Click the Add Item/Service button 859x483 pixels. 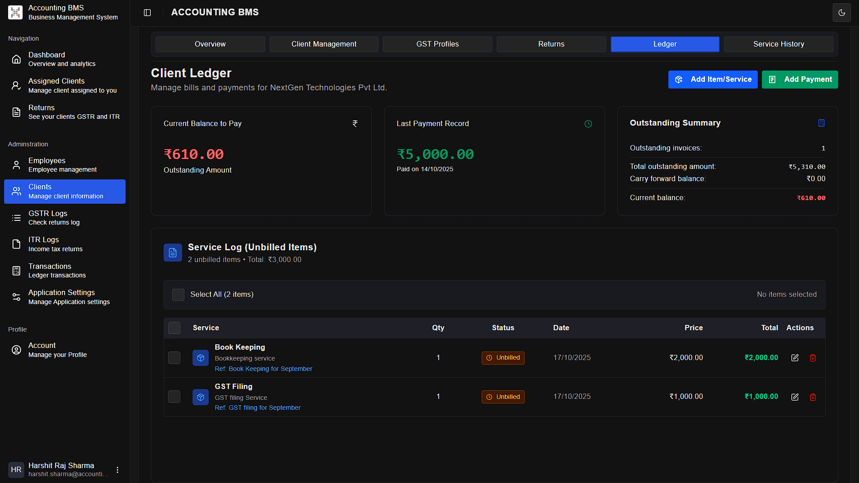pos(713,80)
